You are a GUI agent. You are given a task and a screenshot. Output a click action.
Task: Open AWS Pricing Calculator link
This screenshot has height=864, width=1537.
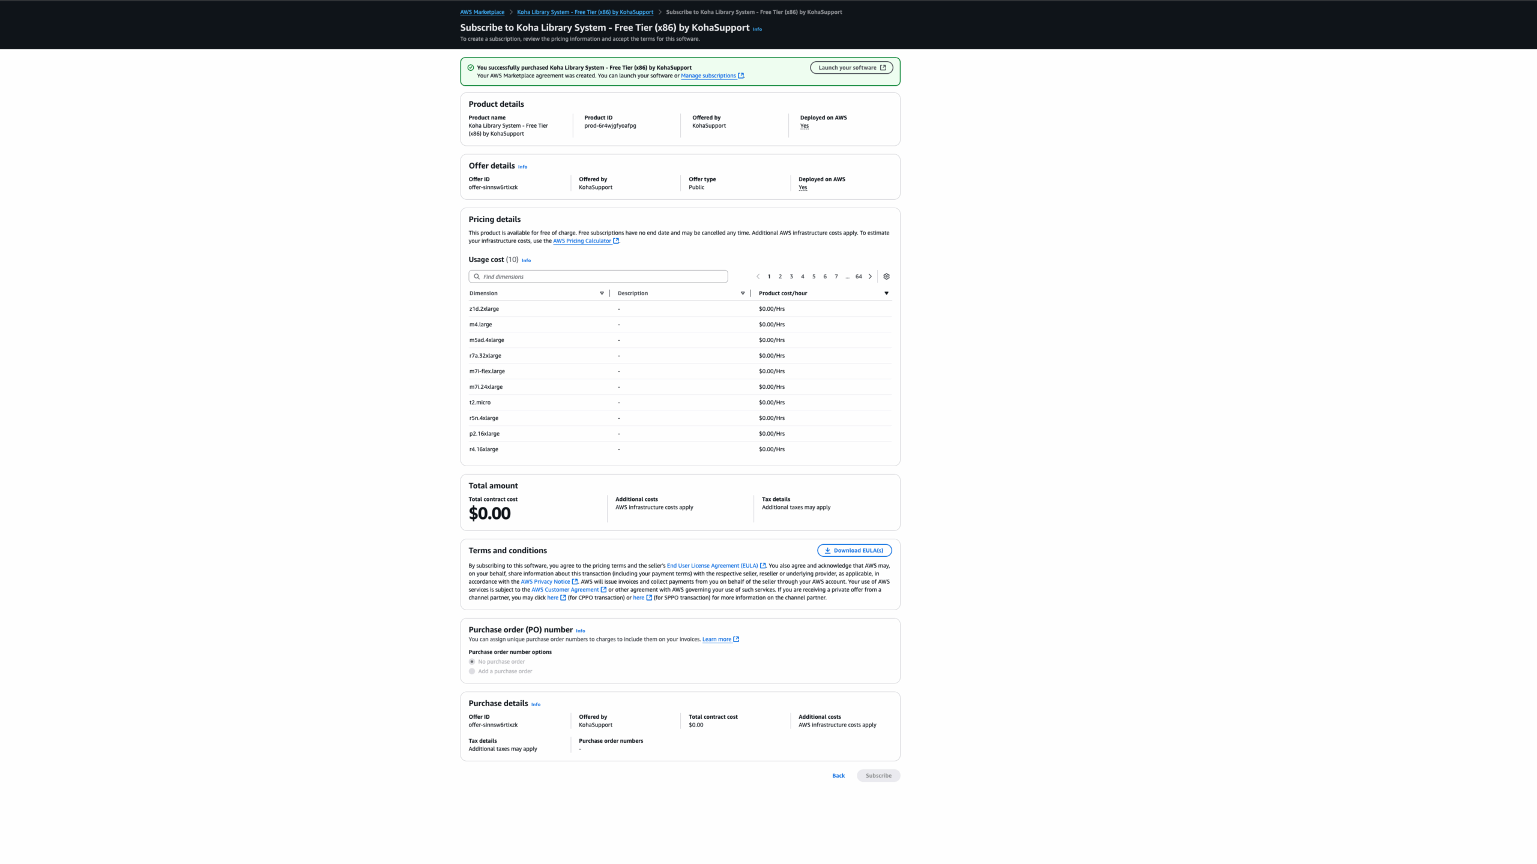point(585,241)
